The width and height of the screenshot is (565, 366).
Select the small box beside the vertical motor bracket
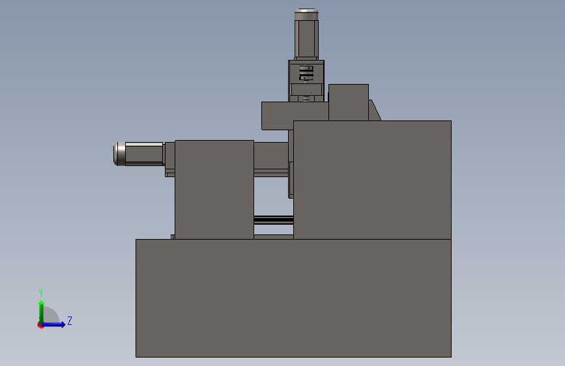(349, 102)
